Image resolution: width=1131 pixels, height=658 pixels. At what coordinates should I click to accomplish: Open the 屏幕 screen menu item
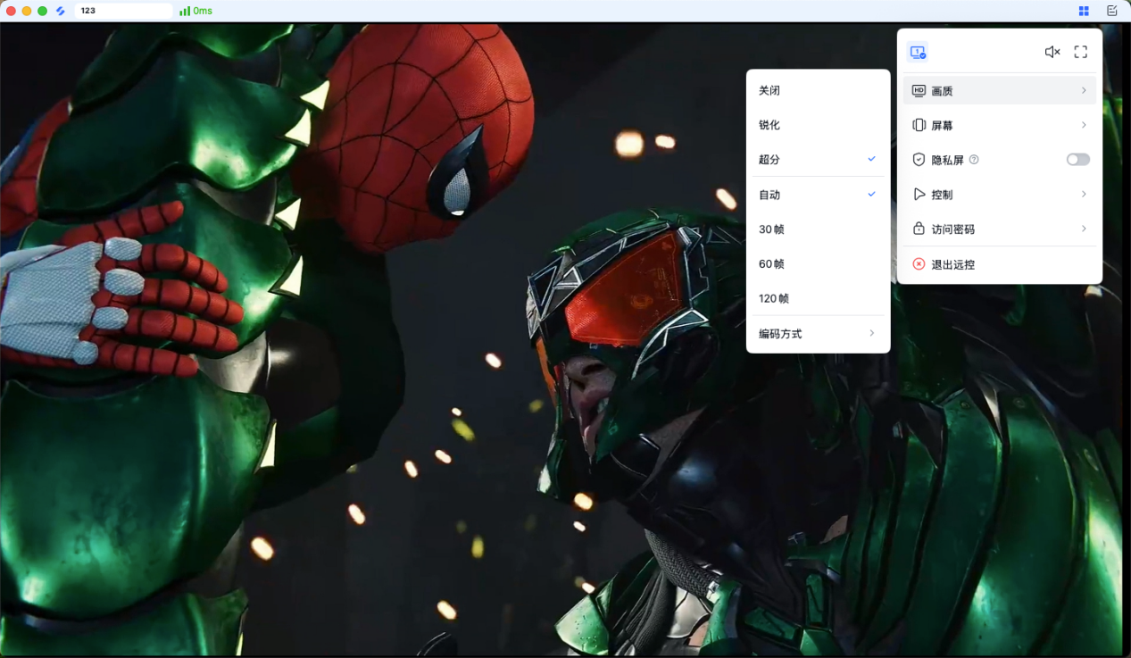point(1000,125)
